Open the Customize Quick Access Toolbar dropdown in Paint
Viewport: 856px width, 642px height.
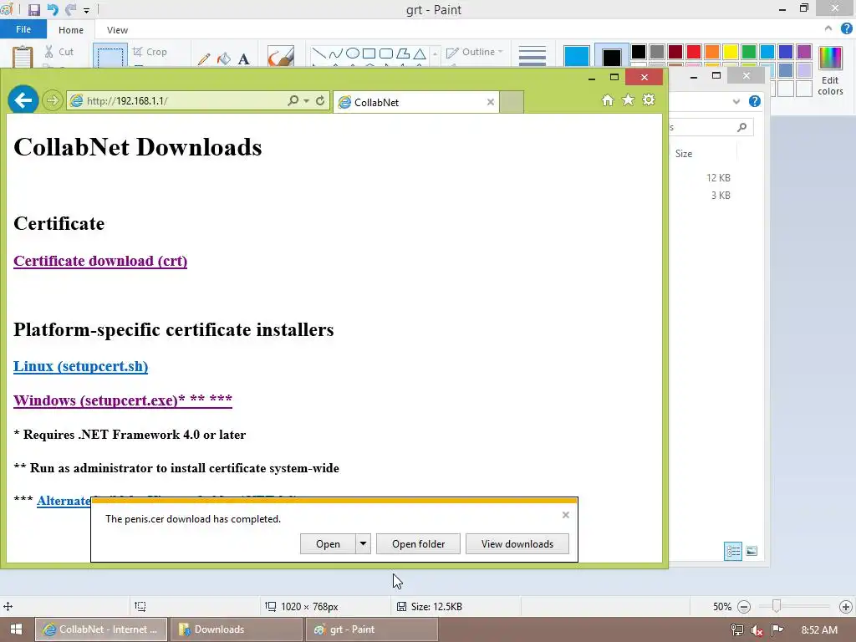point(86,10)
